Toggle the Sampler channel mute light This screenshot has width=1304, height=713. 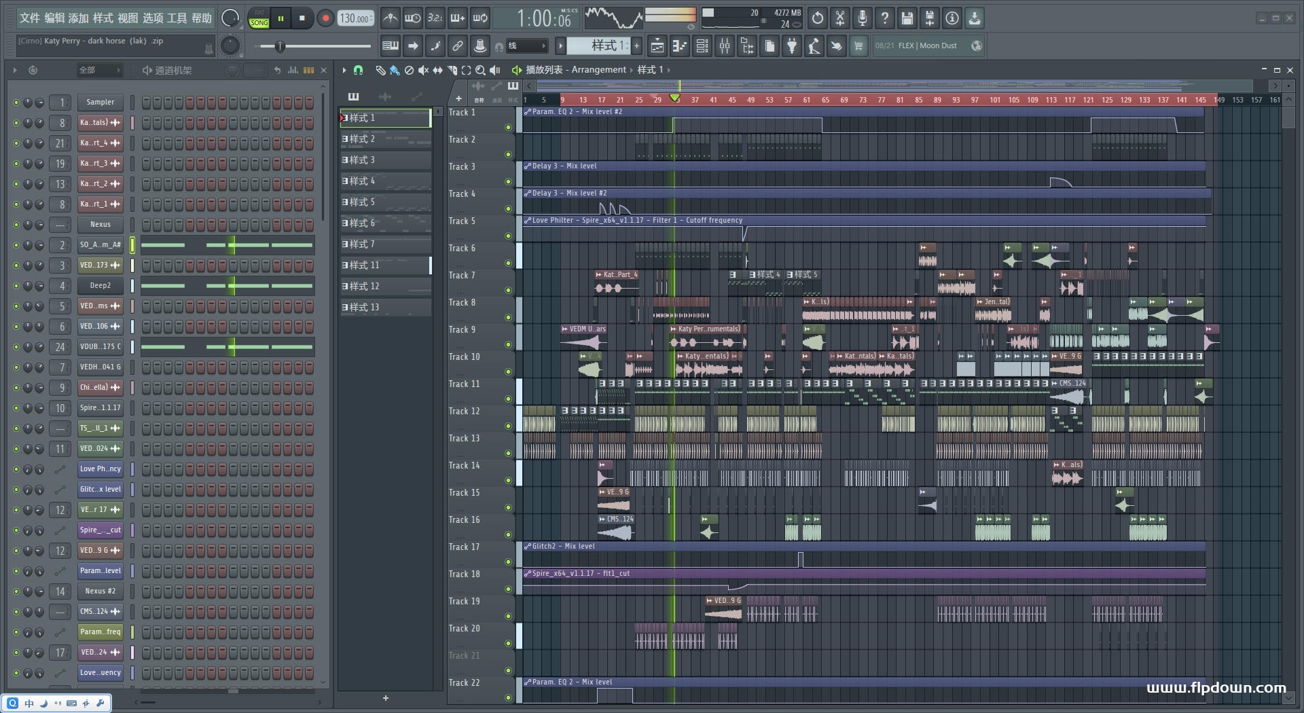pos(16,103)
